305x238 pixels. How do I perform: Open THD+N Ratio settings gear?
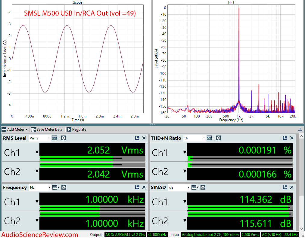(218, 138)
